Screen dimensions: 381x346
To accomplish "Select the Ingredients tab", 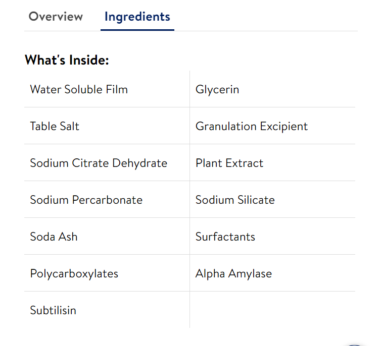I will [137, 17].
